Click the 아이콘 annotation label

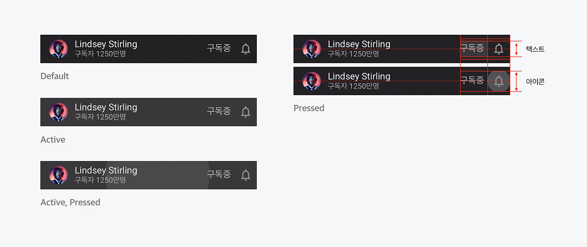pos(535,81)
